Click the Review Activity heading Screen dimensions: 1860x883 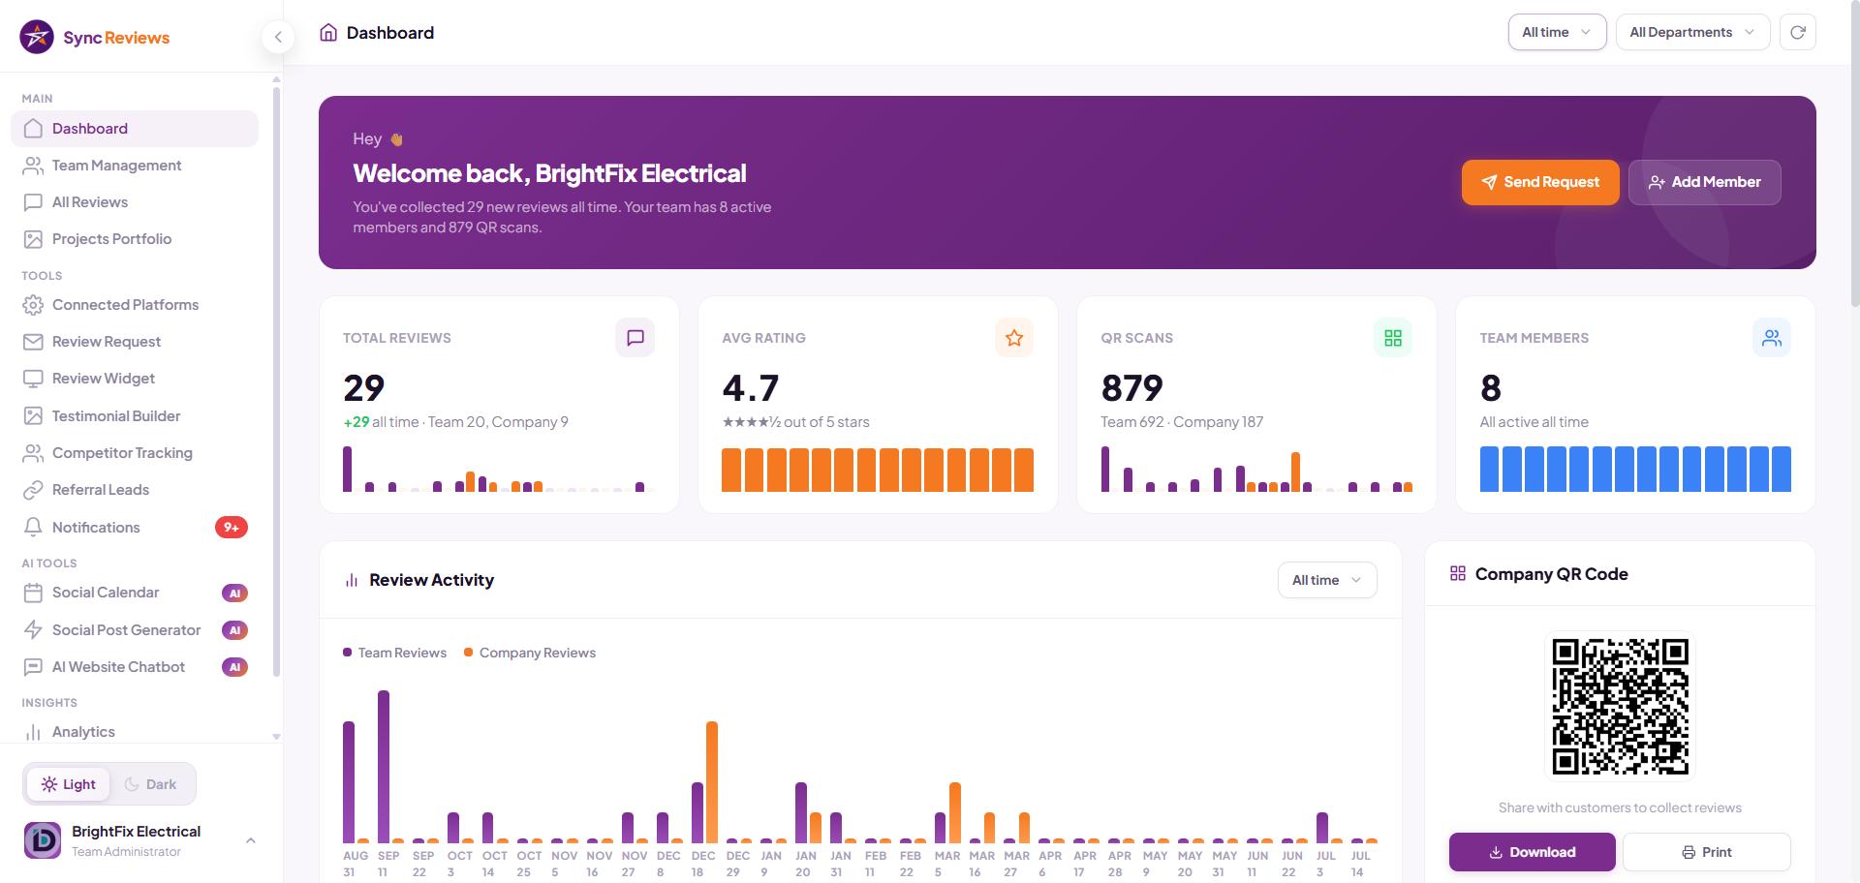tap(431, 580)
